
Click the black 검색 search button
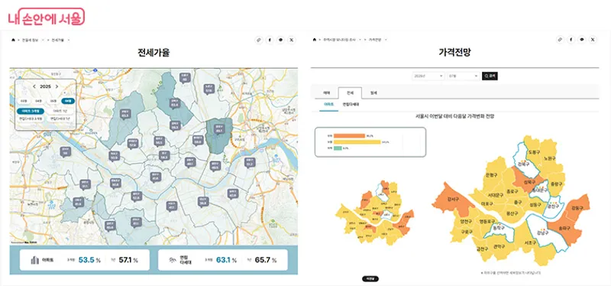[x=490, y=76]
